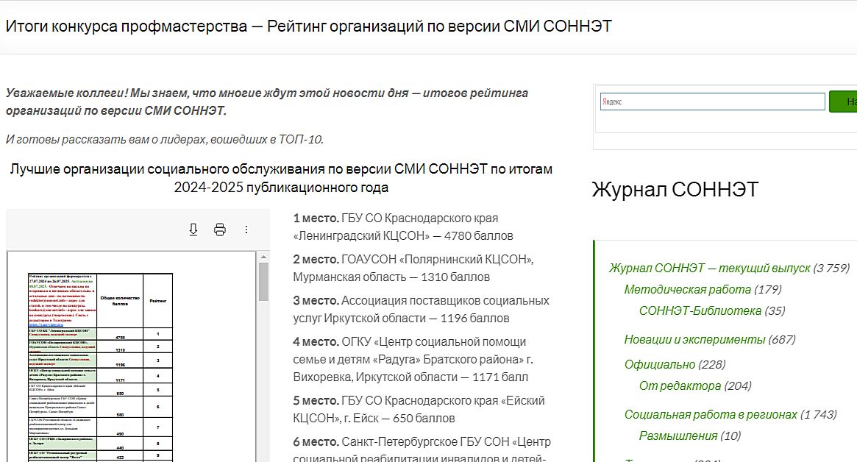Open СОННЭТ-Библиотека subcategory
The height and width of the screenshot is (462, 857).
point(700,310)
